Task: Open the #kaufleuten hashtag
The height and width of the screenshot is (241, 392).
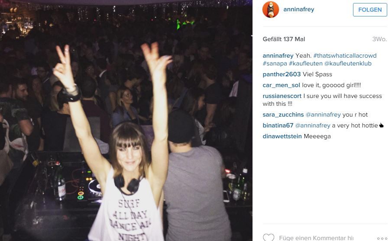Action: coord(305,64)
